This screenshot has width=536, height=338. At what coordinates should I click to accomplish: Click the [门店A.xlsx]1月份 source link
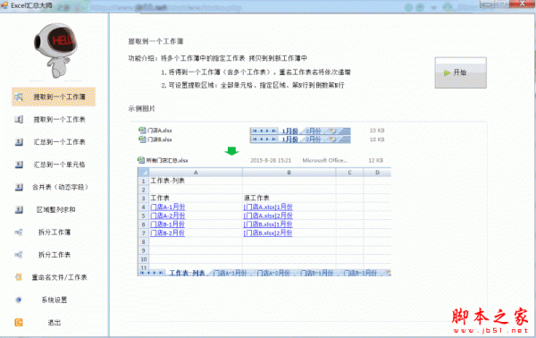coord(268,207)
